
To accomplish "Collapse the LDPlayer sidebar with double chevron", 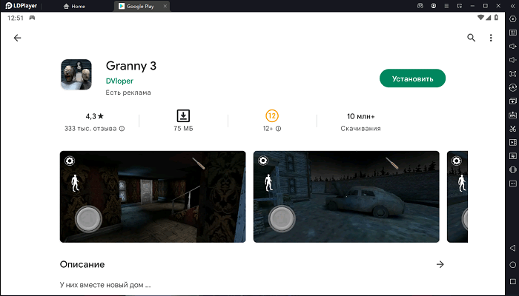I will (513, 6).
